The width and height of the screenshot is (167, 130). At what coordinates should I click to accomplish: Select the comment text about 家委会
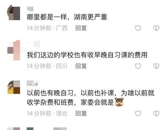point(91,97)
